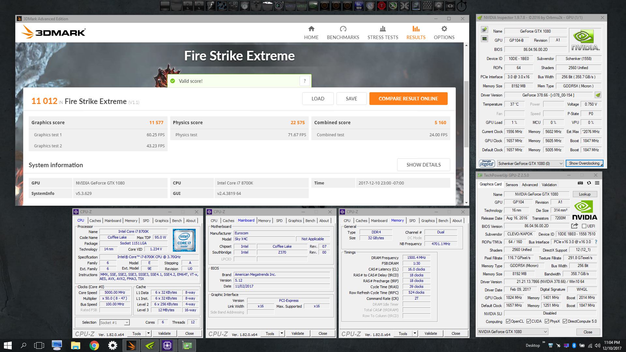Open the Schenker GeForce GTX 1080 dropdown
626x352 pixels.
pyautogui.click(x=530, y=164)
